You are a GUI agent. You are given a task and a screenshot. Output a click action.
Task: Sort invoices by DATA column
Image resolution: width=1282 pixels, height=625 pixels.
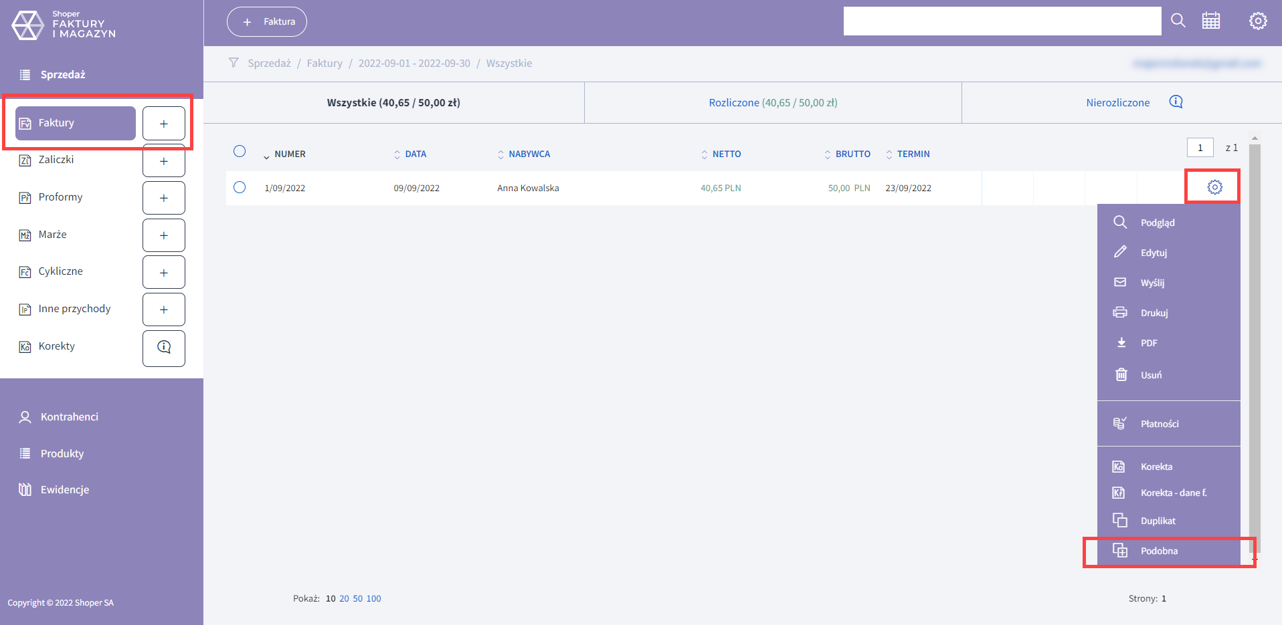[415, 154]
